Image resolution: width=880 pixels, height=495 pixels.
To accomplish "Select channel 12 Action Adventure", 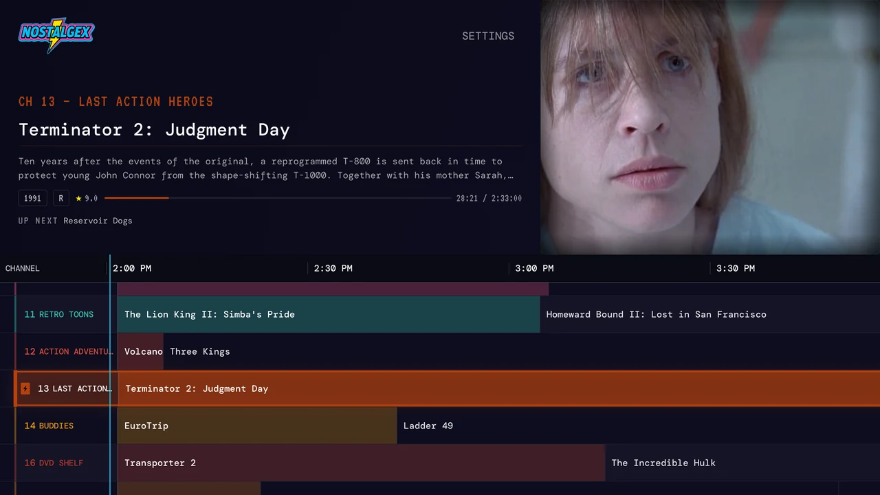I will (66, 351).
